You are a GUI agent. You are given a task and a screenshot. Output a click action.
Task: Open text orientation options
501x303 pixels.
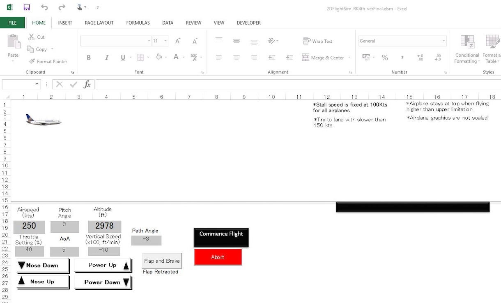coord(273,41)
